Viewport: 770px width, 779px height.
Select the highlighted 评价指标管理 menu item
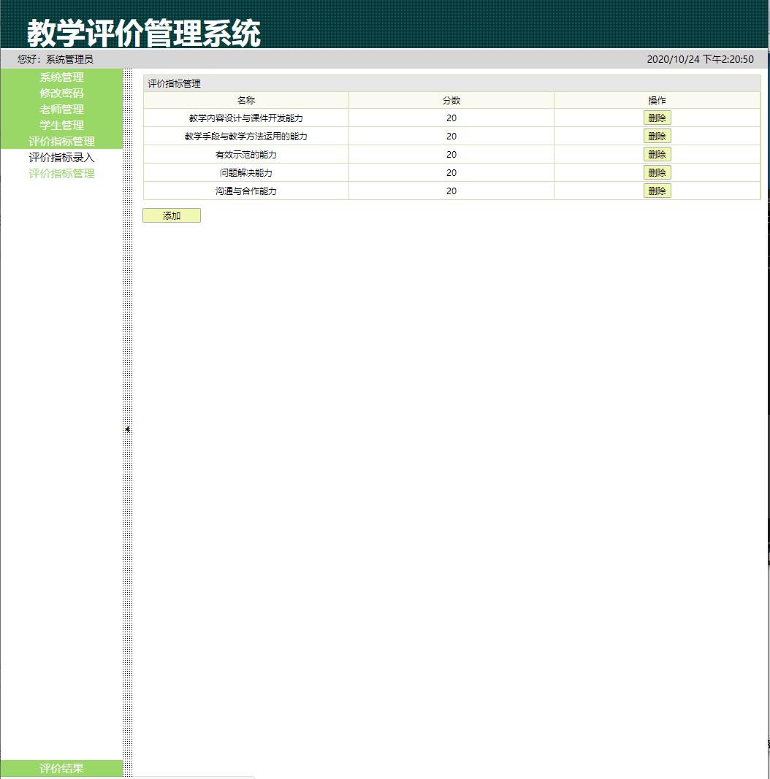pyautogui.click(x=63, y=140)
